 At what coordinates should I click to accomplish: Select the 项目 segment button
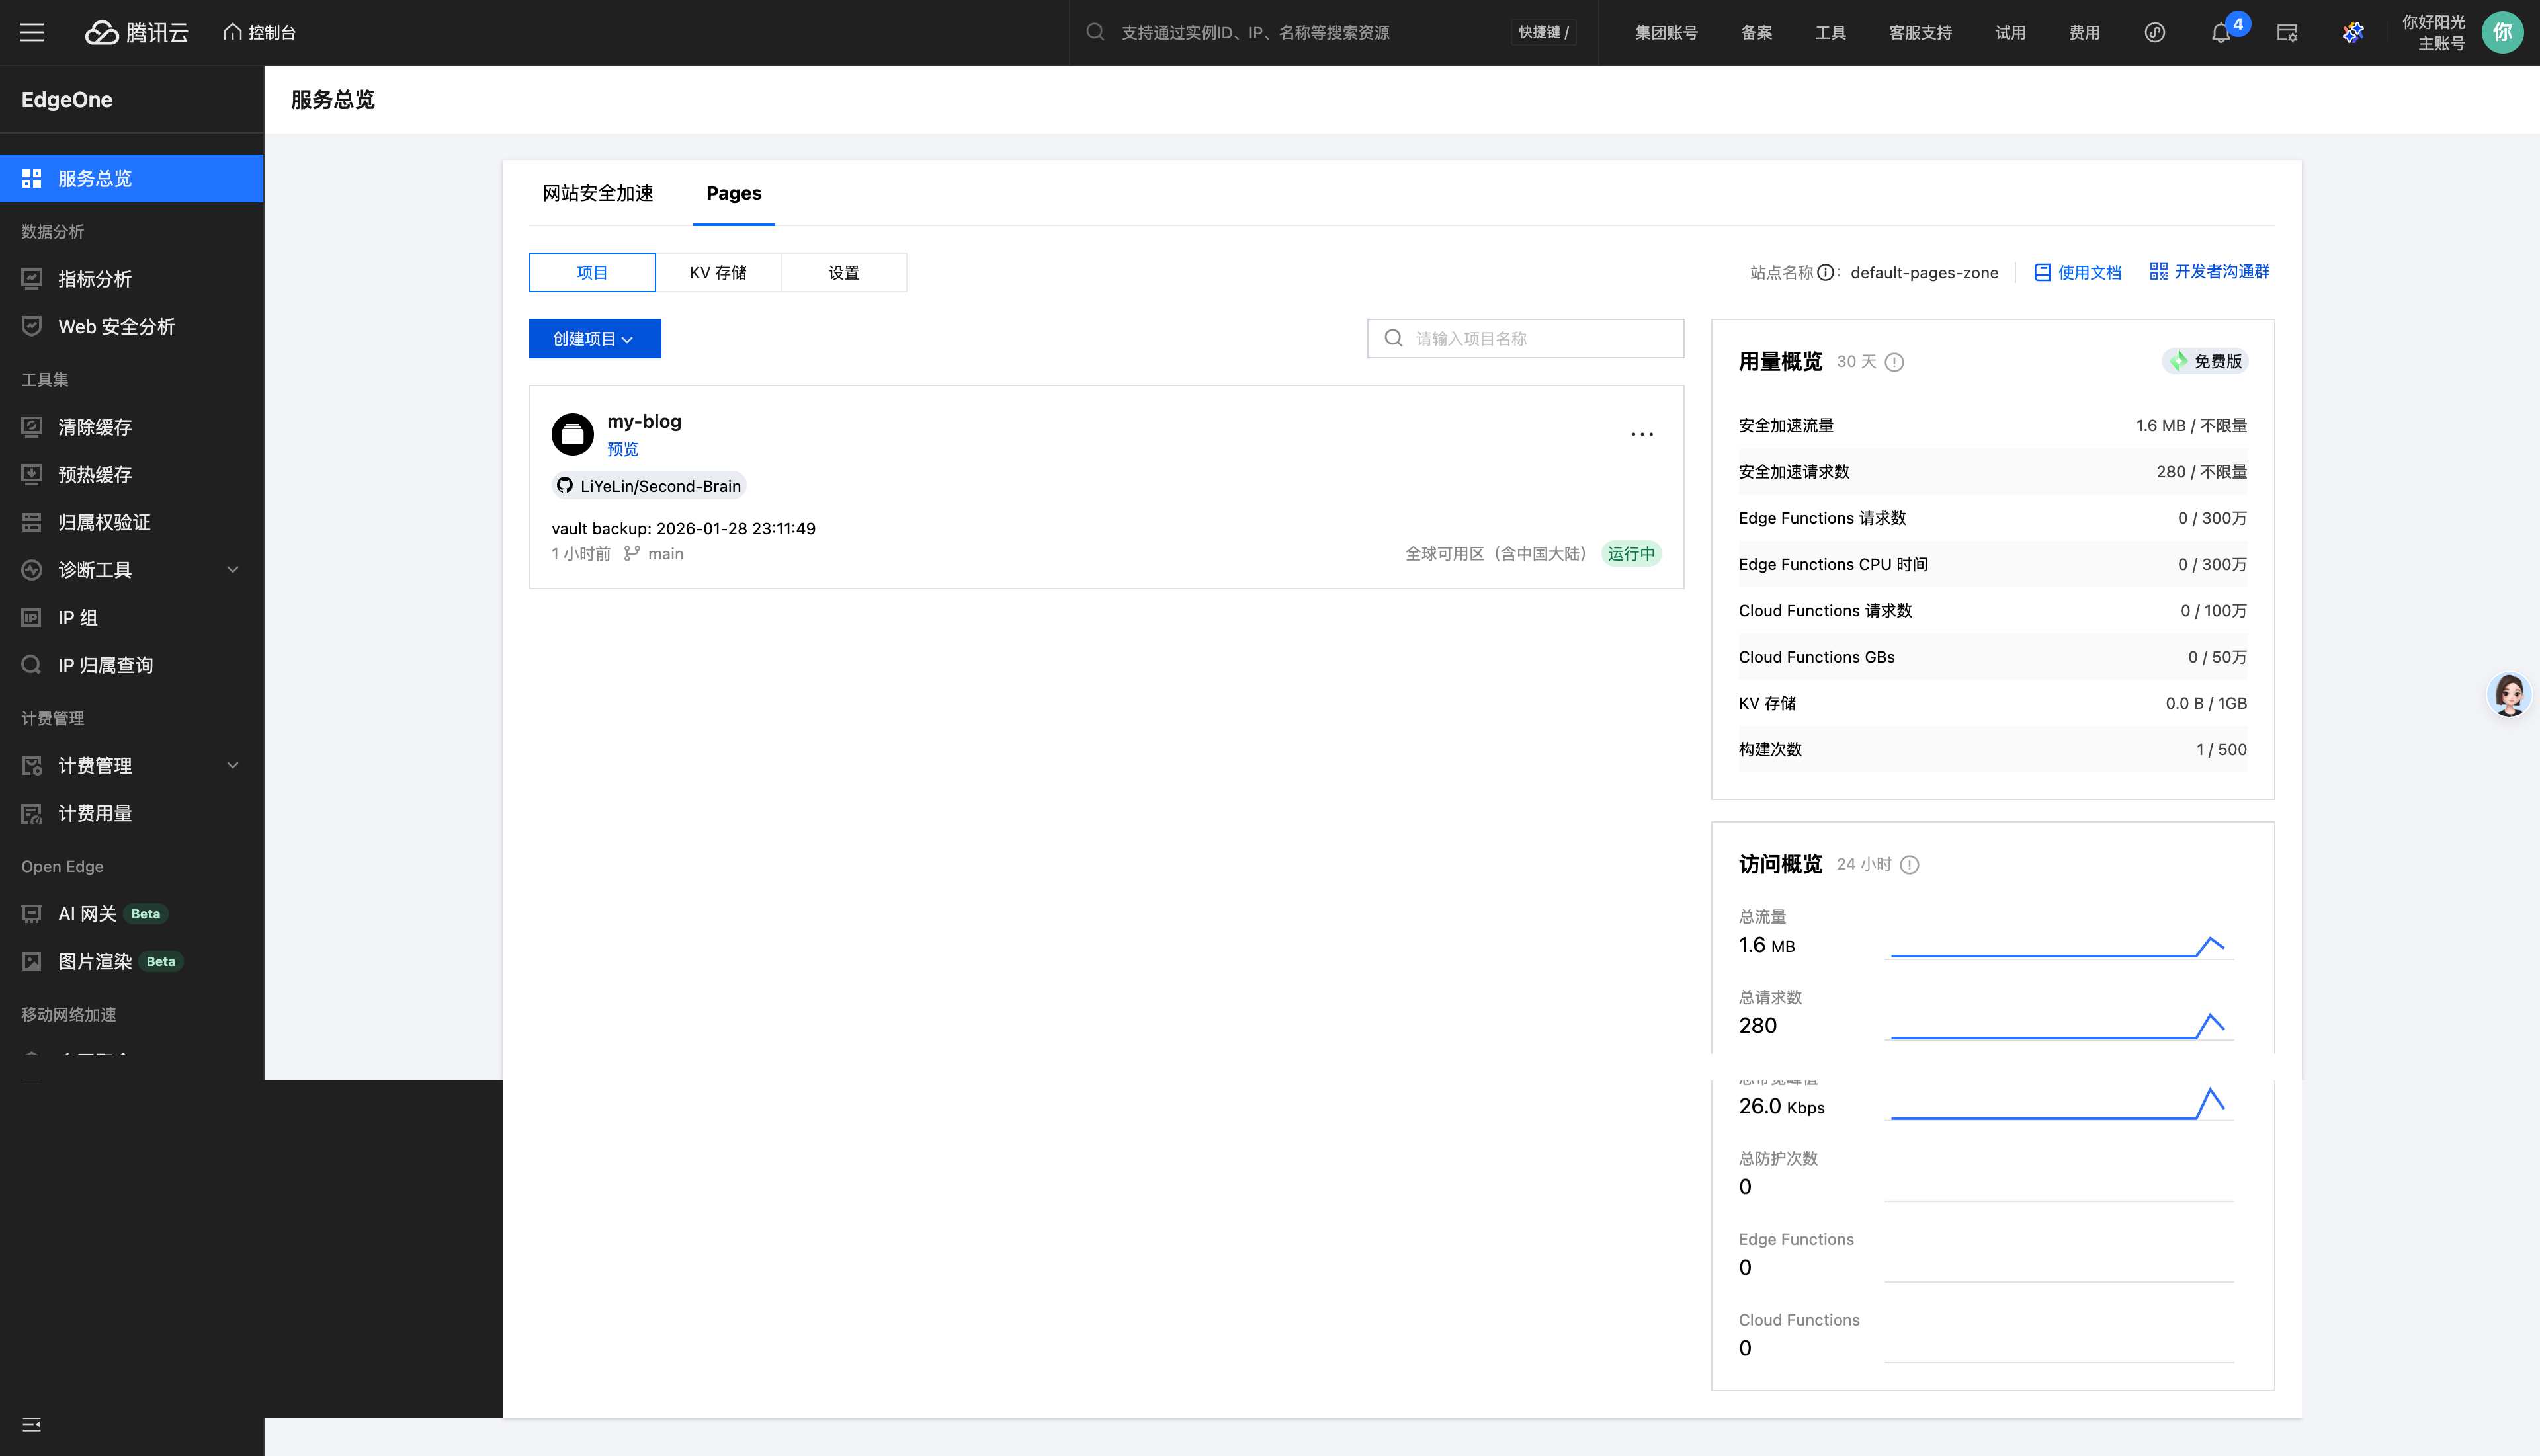point(592,273)
